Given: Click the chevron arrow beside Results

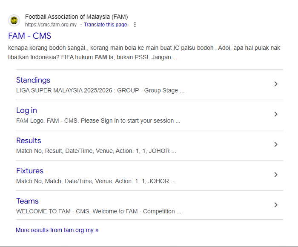Looking at the screenshot, I should (276, 145).
